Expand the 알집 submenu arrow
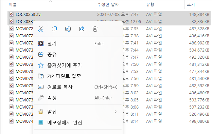 tap(115, 112)
